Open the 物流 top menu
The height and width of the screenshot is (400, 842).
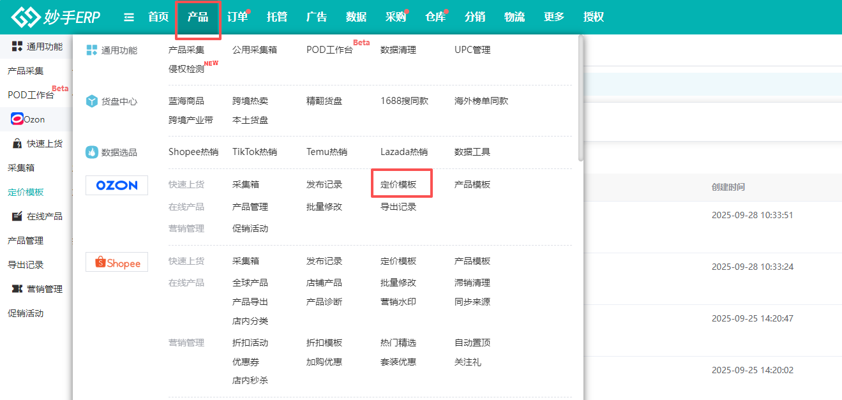coord(515,17)
